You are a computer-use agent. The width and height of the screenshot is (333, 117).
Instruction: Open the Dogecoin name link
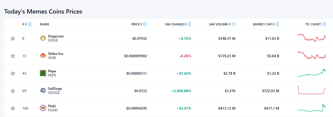click(x=56, y=36)
